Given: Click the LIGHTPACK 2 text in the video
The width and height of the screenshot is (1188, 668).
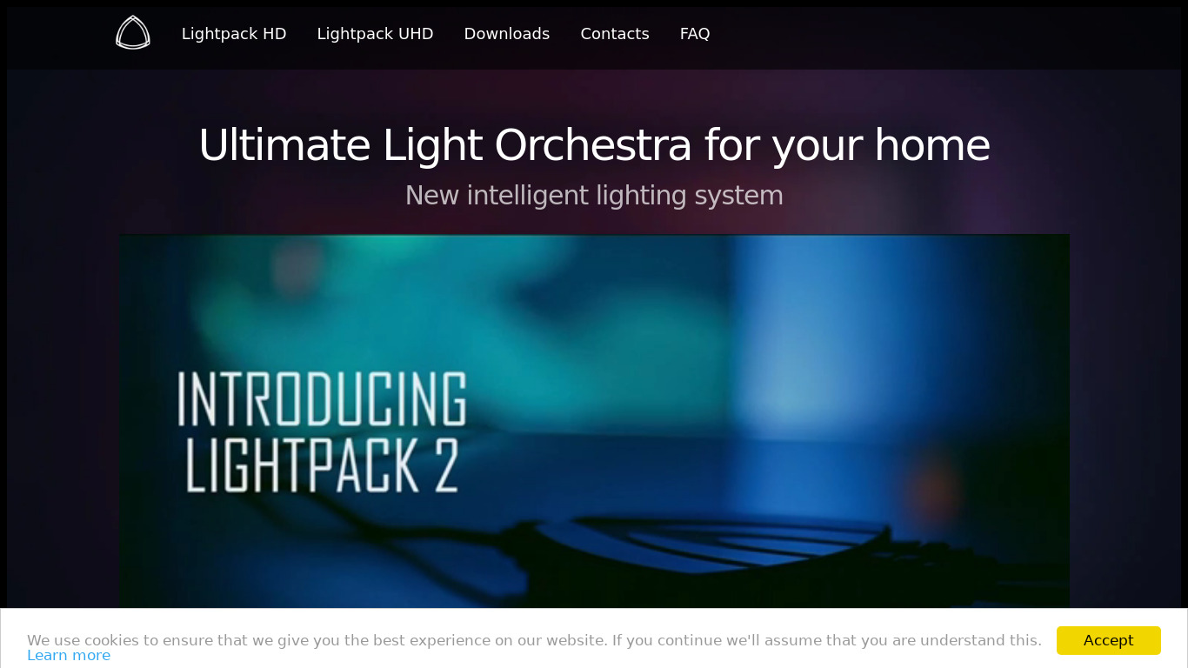Looking at the screenshot, I should (x=322, y=465).
